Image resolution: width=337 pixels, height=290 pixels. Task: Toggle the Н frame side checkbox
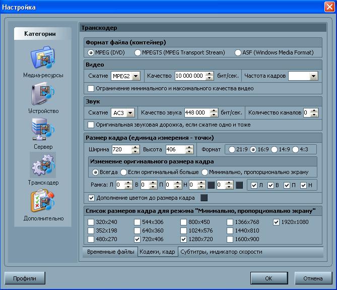303,185
